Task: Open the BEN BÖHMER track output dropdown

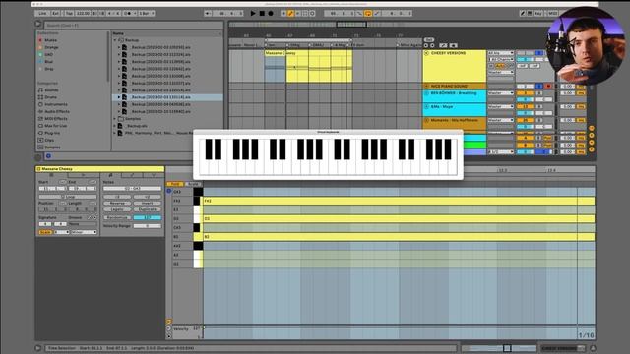Action: (x=501, y=93)
